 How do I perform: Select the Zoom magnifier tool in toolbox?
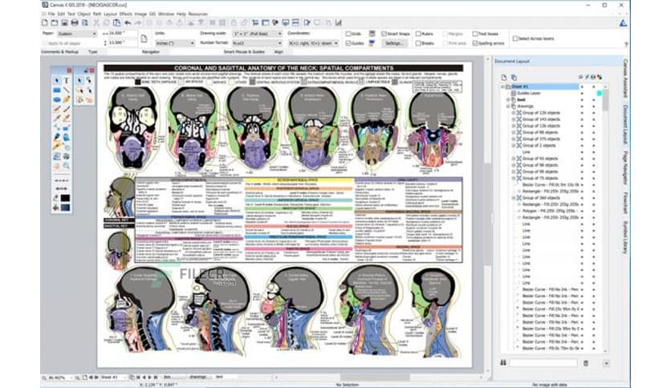click(67, 166)
